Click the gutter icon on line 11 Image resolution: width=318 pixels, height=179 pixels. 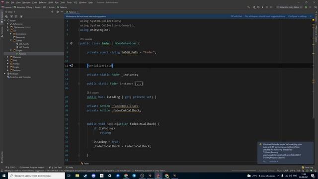pyautogui.click(x=71, y=66)
